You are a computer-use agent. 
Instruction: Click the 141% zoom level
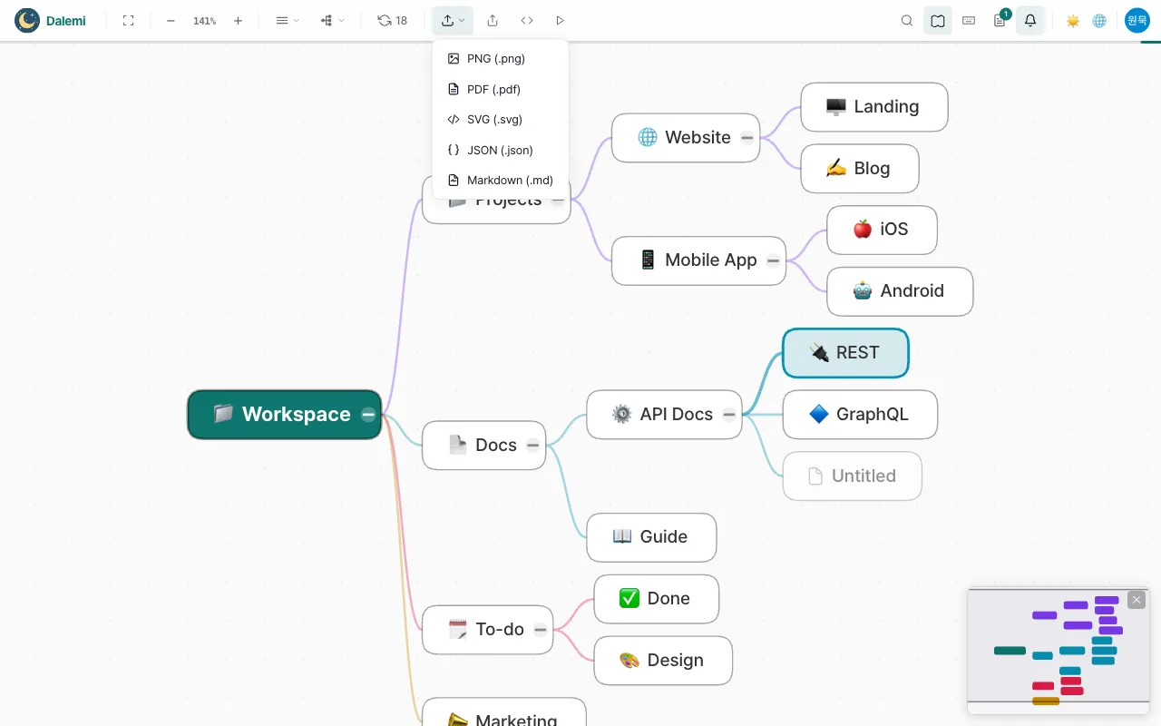(204, 20)
